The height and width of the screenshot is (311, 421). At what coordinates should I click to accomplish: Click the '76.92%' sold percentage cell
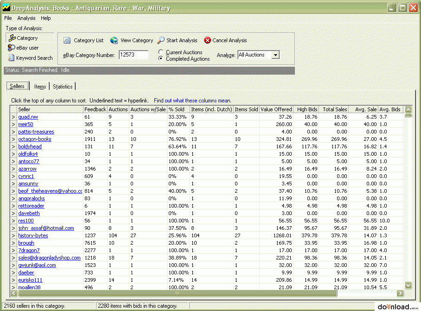coord(178,139)
